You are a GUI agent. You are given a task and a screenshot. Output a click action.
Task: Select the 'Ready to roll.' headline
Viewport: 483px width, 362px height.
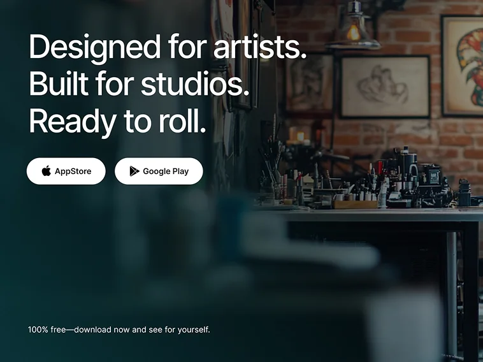(x=117, y=122)
